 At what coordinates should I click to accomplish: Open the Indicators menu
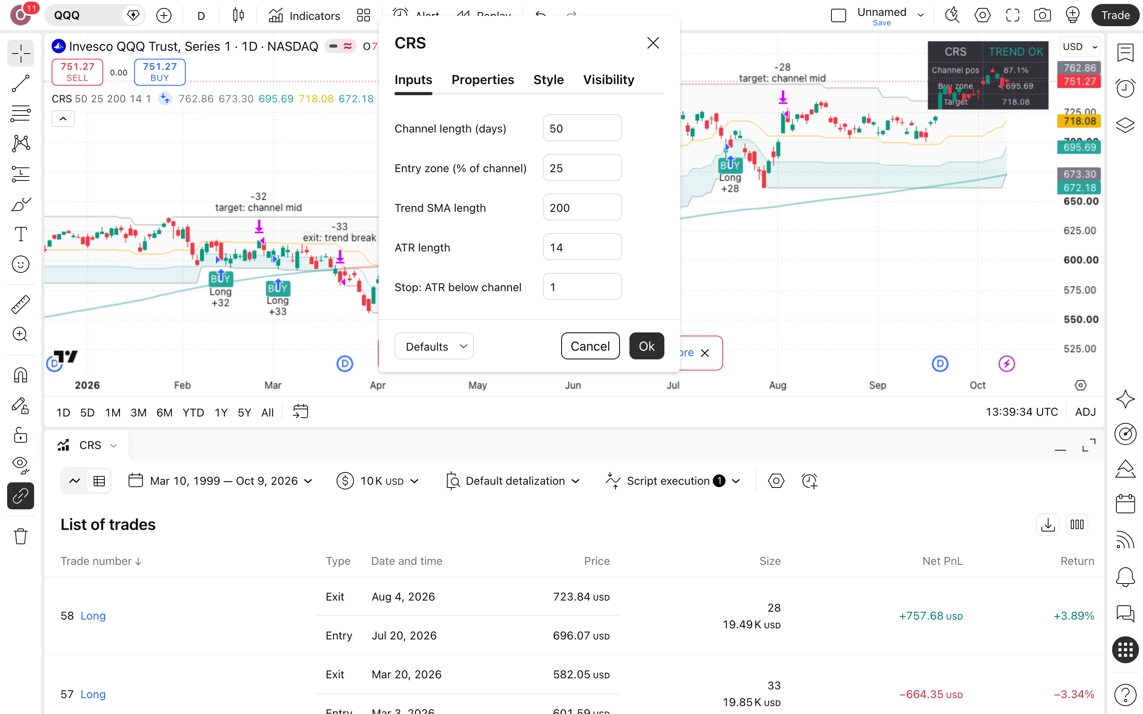pos(304,15)
